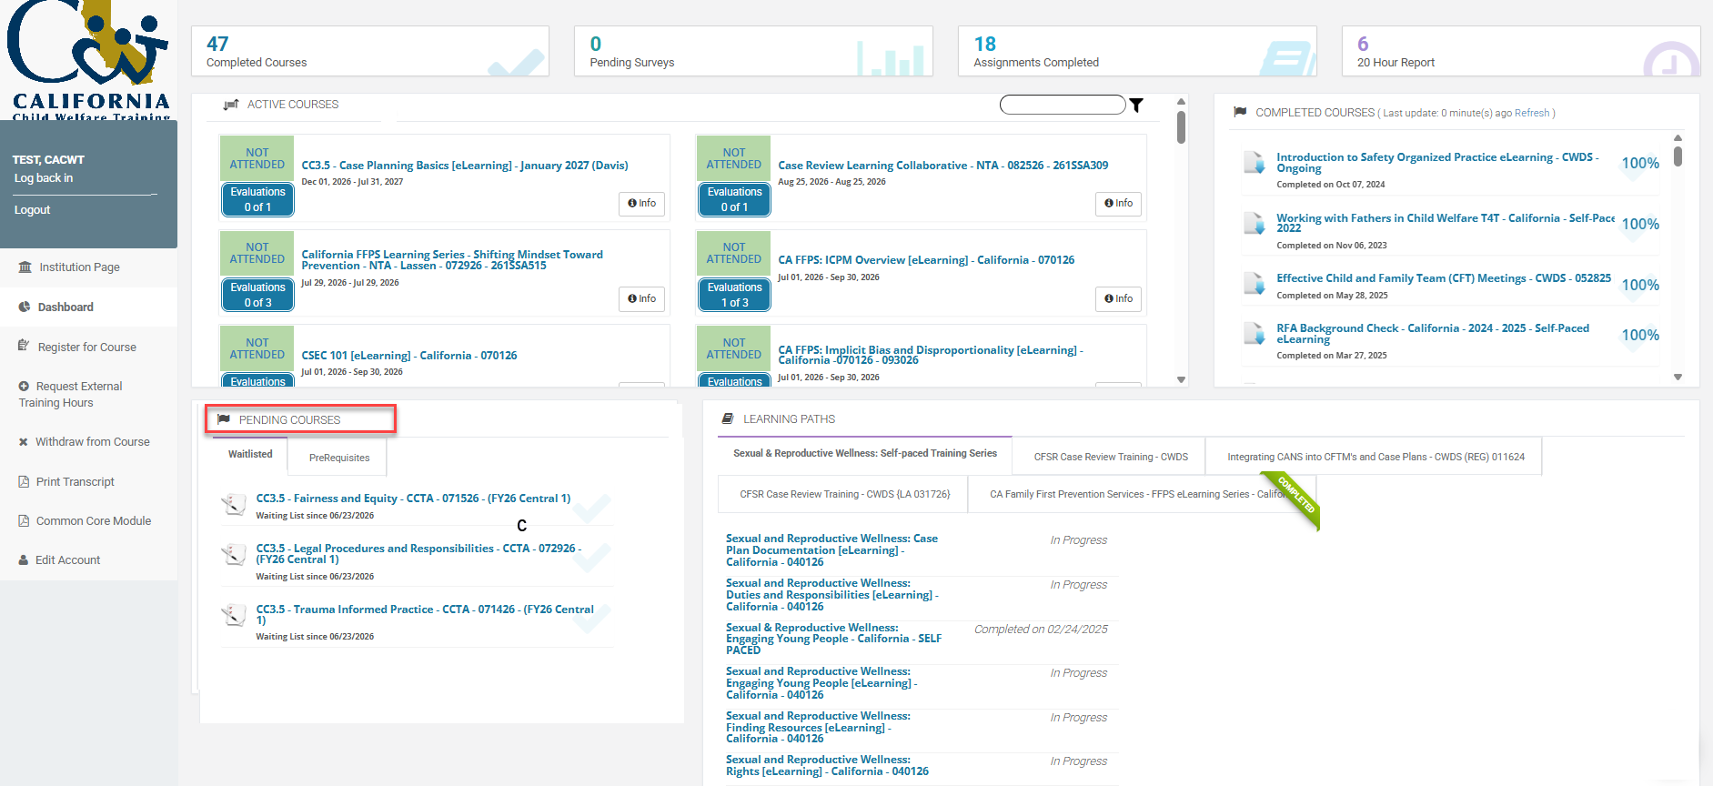The width and height of the screenshot is (1713, 786).
Task: Go to Register for Course menu item
Action: pos(88,347)
